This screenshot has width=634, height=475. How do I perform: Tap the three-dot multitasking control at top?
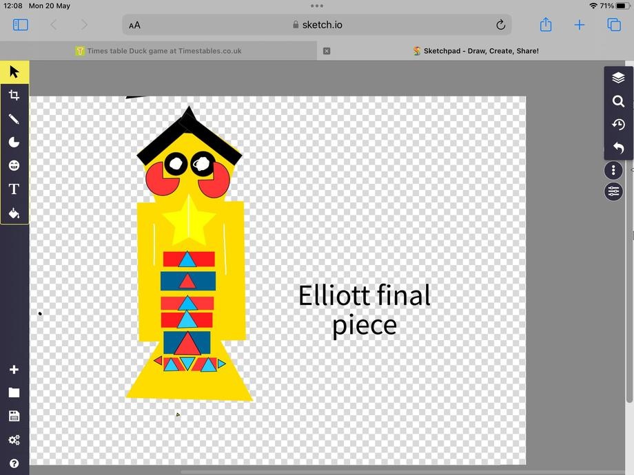click(317, 6)
